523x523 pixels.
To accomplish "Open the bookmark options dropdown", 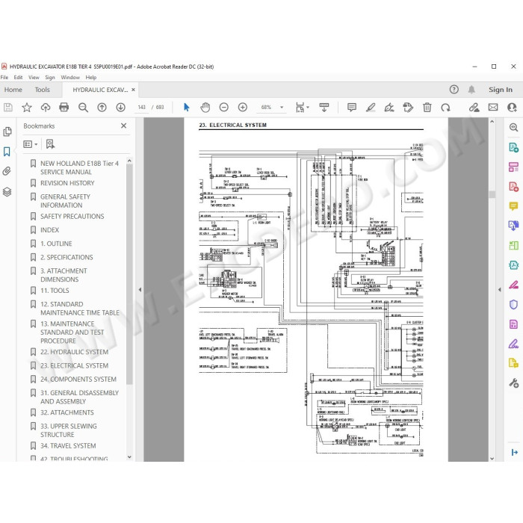I will point(31,144).
